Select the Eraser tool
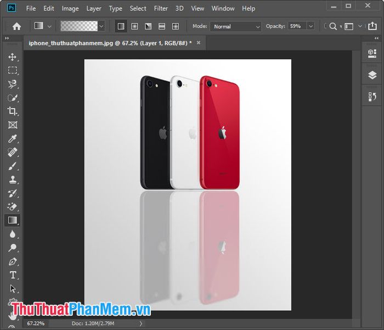Screen dimensions: 384x330 pos(12,206)
